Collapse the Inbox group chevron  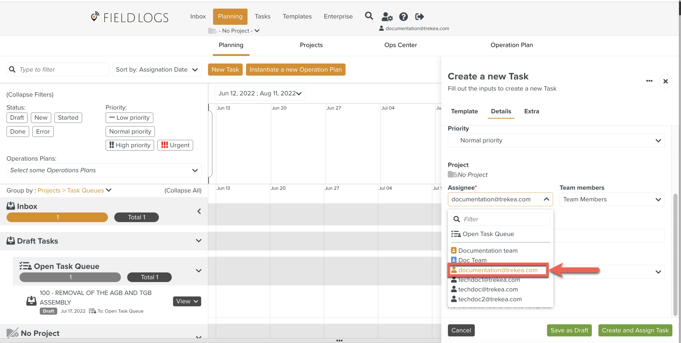pyautogui.click(x=199, y=211)
